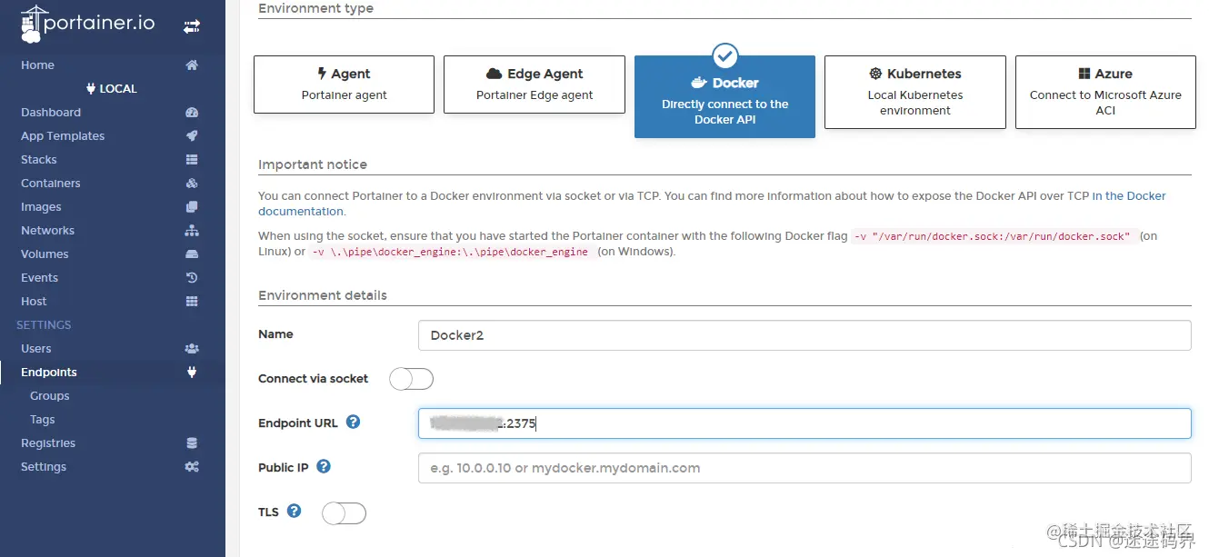Image resolution: width=1209 pixels, height=557 pixels.
Task: Click the Events history icon
Action: [x=191, y=278]
